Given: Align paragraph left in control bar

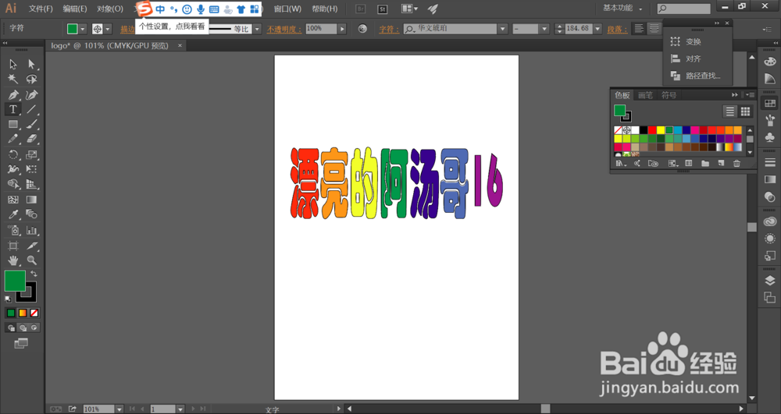Looking at the screenshot, I should (639, 28).
